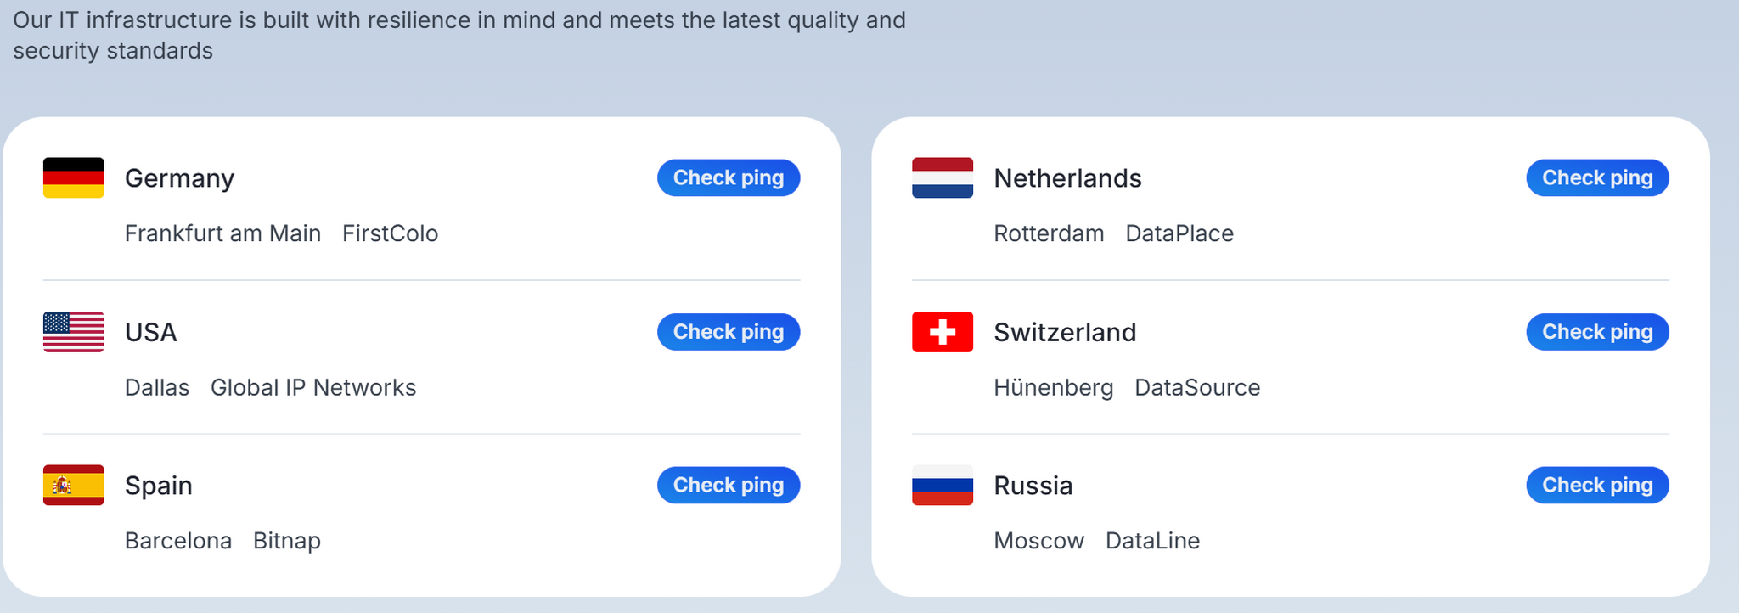Click the DataSource data center label

pyautogui.click(x=1197, y=388)
